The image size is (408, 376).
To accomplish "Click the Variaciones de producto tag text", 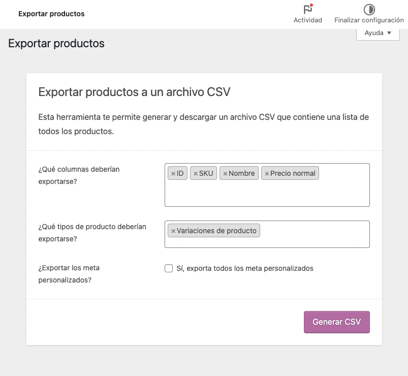I will pyautogui.click(x=216, y=231).
